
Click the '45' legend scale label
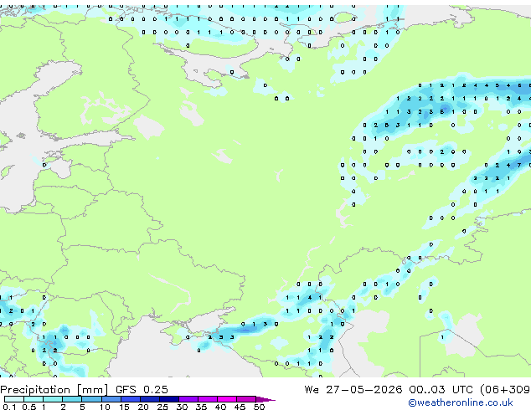240,407
